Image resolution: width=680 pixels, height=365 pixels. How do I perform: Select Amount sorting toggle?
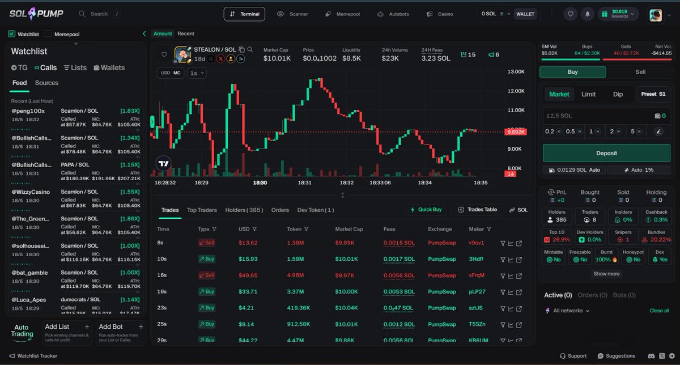click(163, 33)
